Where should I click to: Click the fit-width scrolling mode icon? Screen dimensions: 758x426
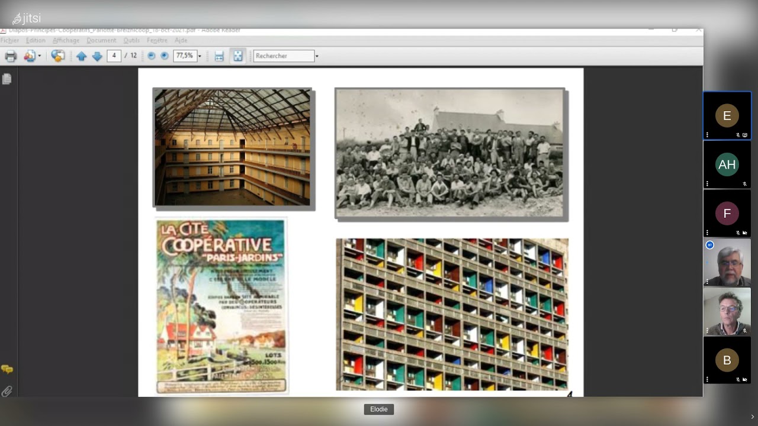(219, 56)
